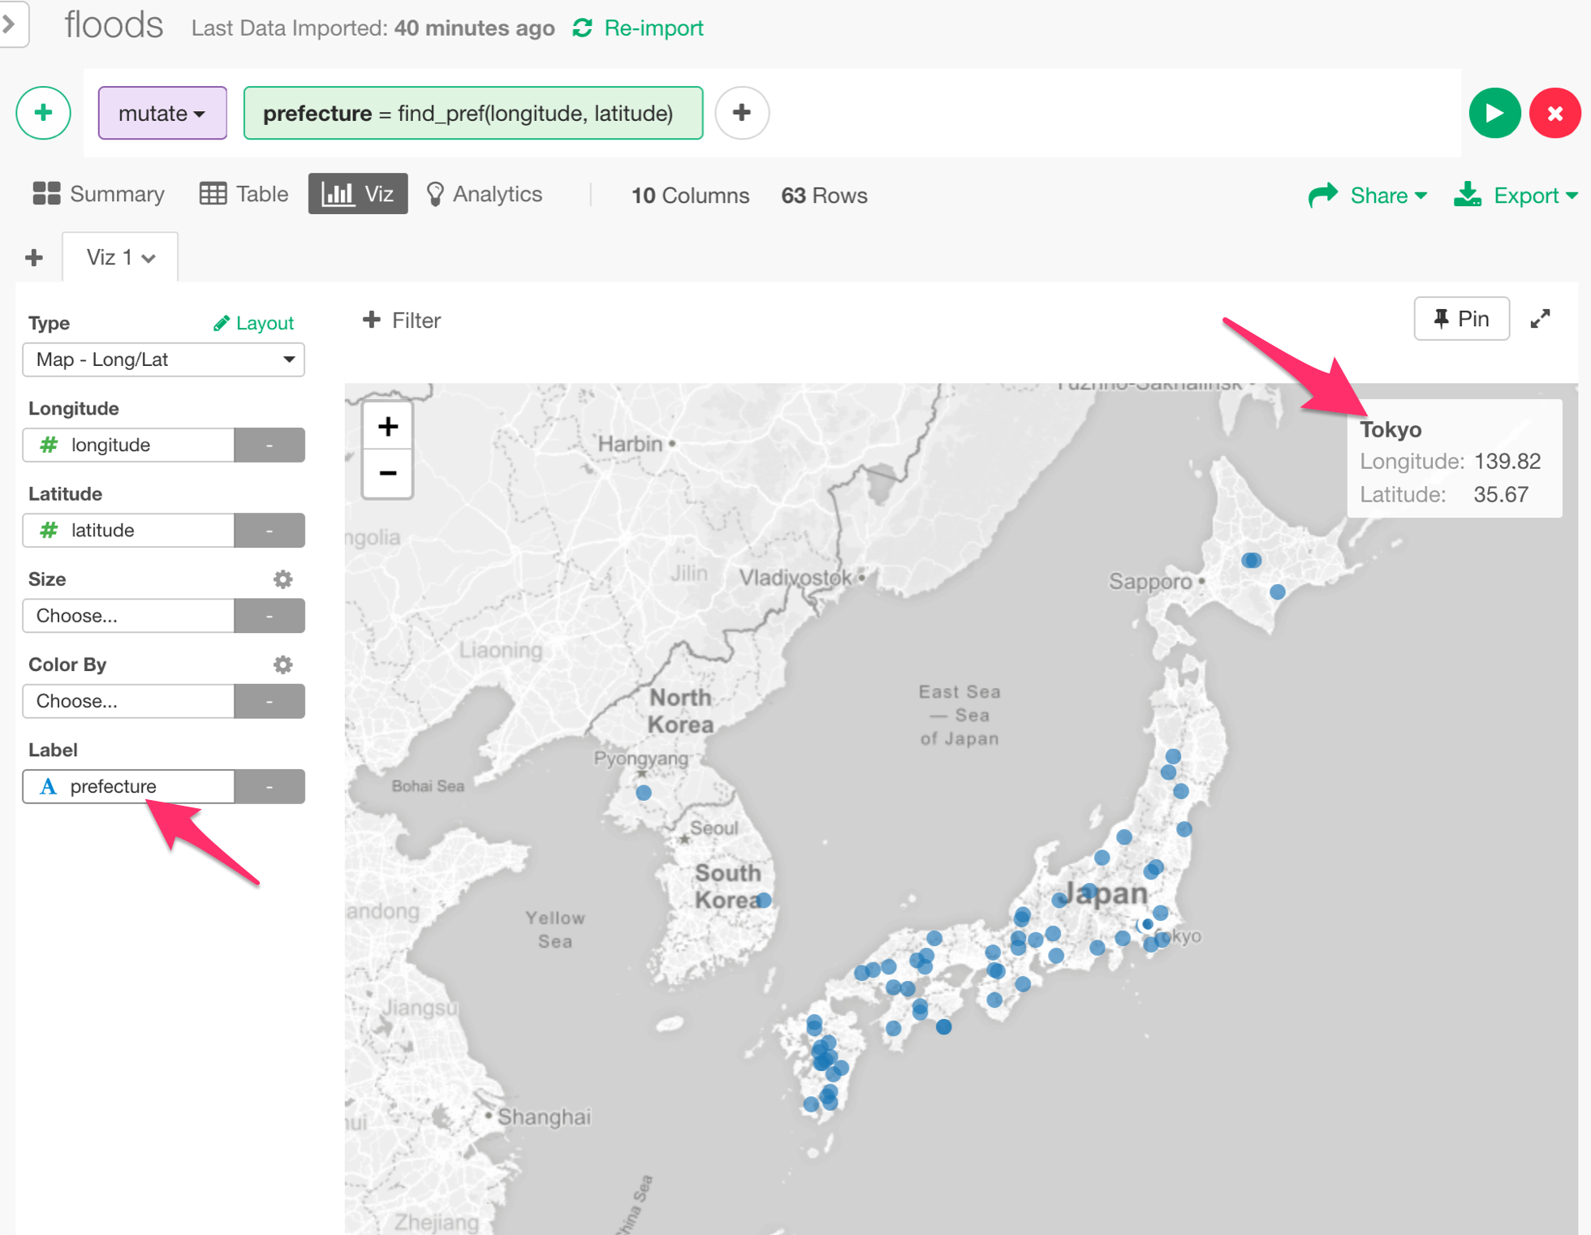Viewport: 1591px width, 1235px height.
Task: Switch to Table view
Action: (x=214, y=193)
